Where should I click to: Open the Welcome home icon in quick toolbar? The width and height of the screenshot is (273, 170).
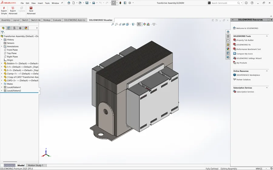coord(69,3)
